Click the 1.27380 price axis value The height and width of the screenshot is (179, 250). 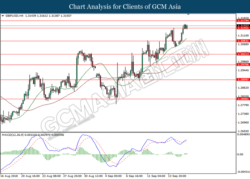[x=243, y=114]
